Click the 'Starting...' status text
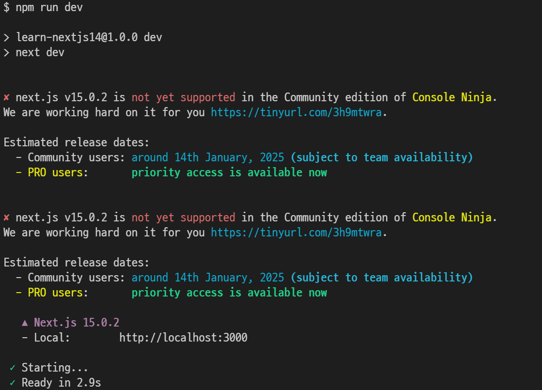This screenshot has width=542, height=390. click(x=55, y=368)
